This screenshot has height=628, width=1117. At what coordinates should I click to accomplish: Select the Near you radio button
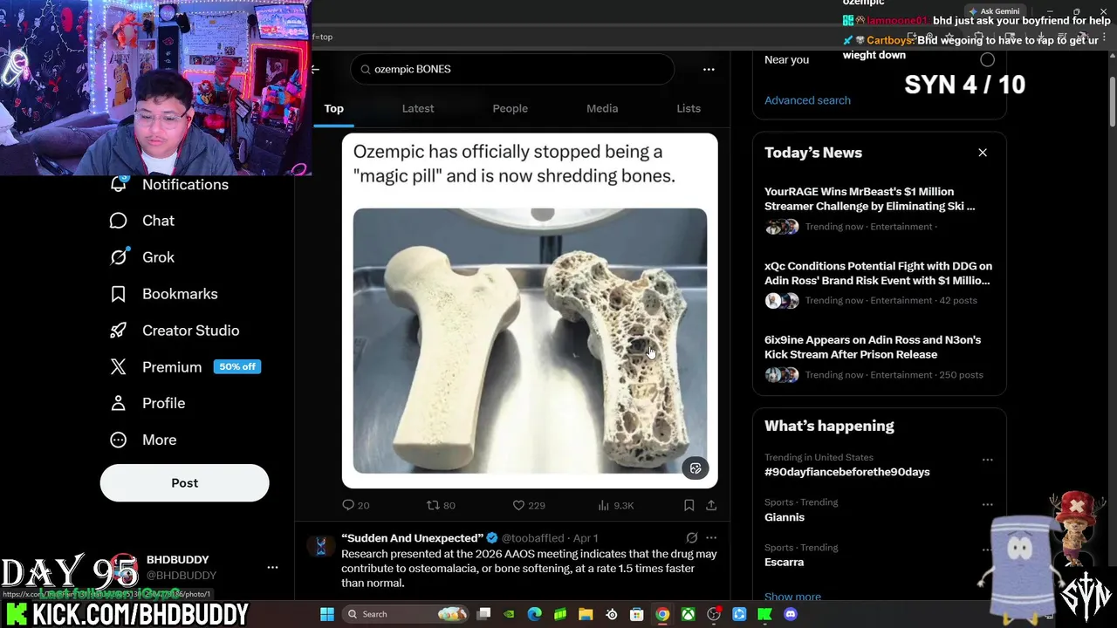[x=987, y=59]
